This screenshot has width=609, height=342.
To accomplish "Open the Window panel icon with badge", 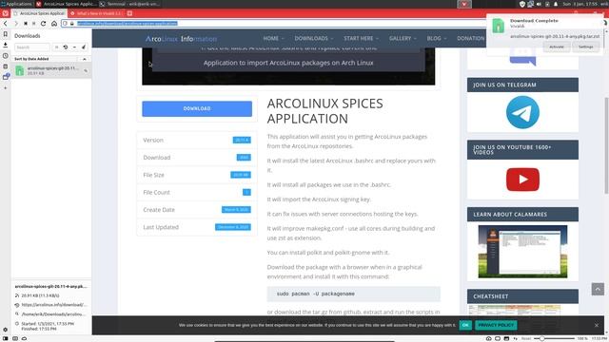I will pos(6,77).
